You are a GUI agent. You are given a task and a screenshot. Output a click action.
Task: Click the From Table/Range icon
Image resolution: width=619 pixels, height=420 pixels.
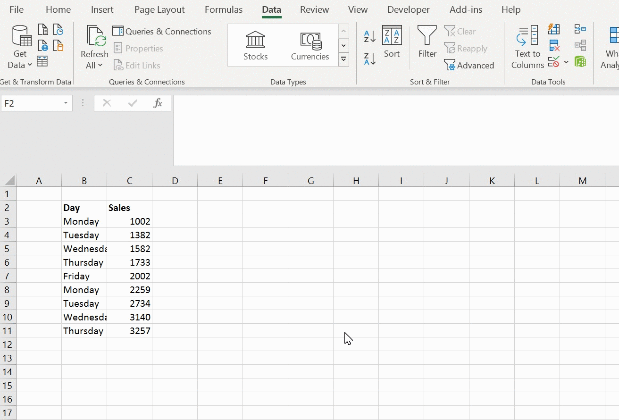click(x=42, y=61)
